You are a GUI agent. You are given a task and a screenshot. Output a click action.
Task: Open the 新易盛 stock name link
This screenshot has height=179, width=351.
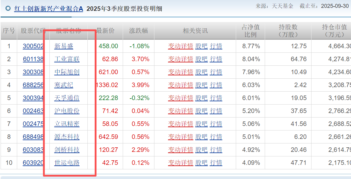pos(64,46)
